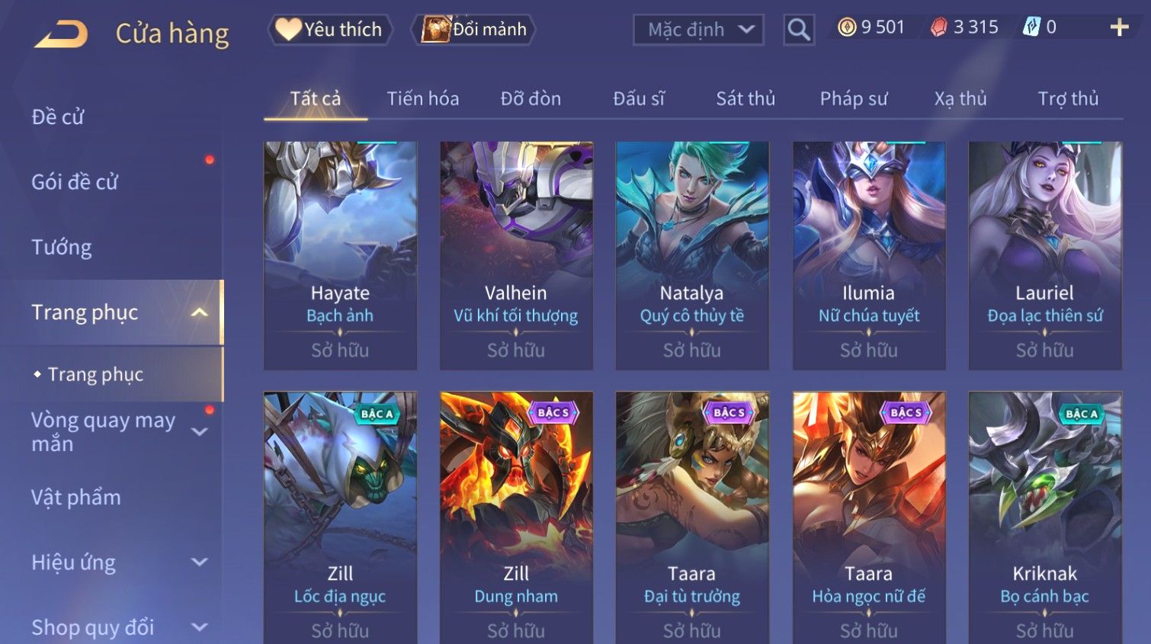Open Đổi mảnh fragment exchange button

click(474, 30)
